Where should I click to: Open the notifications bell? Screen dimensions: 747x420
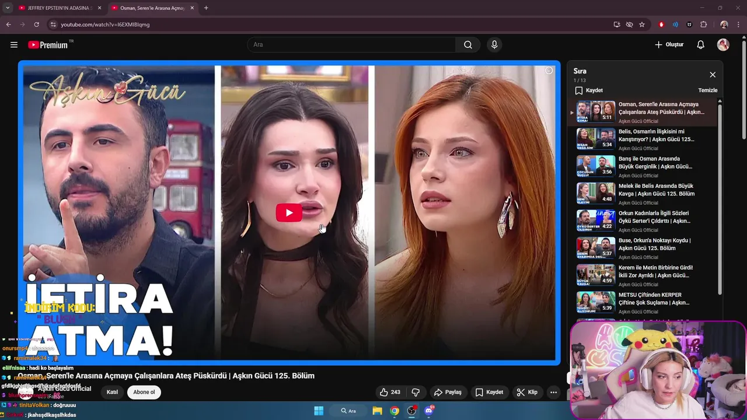(701, 45)
